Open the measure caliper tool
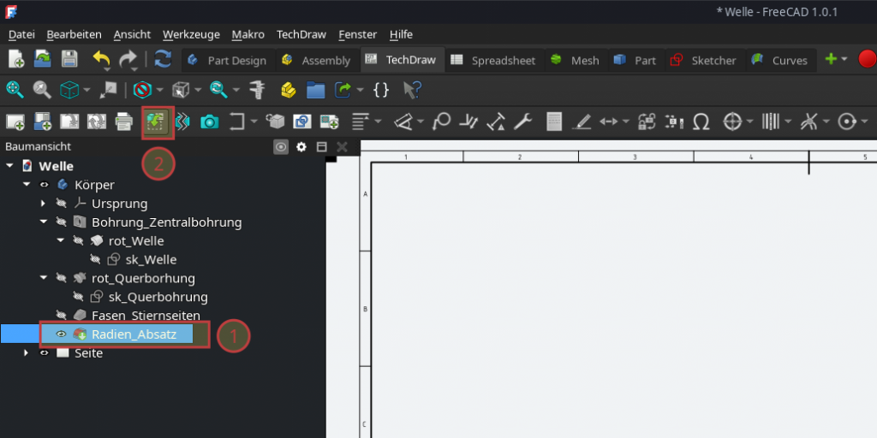 coord(255,90)
